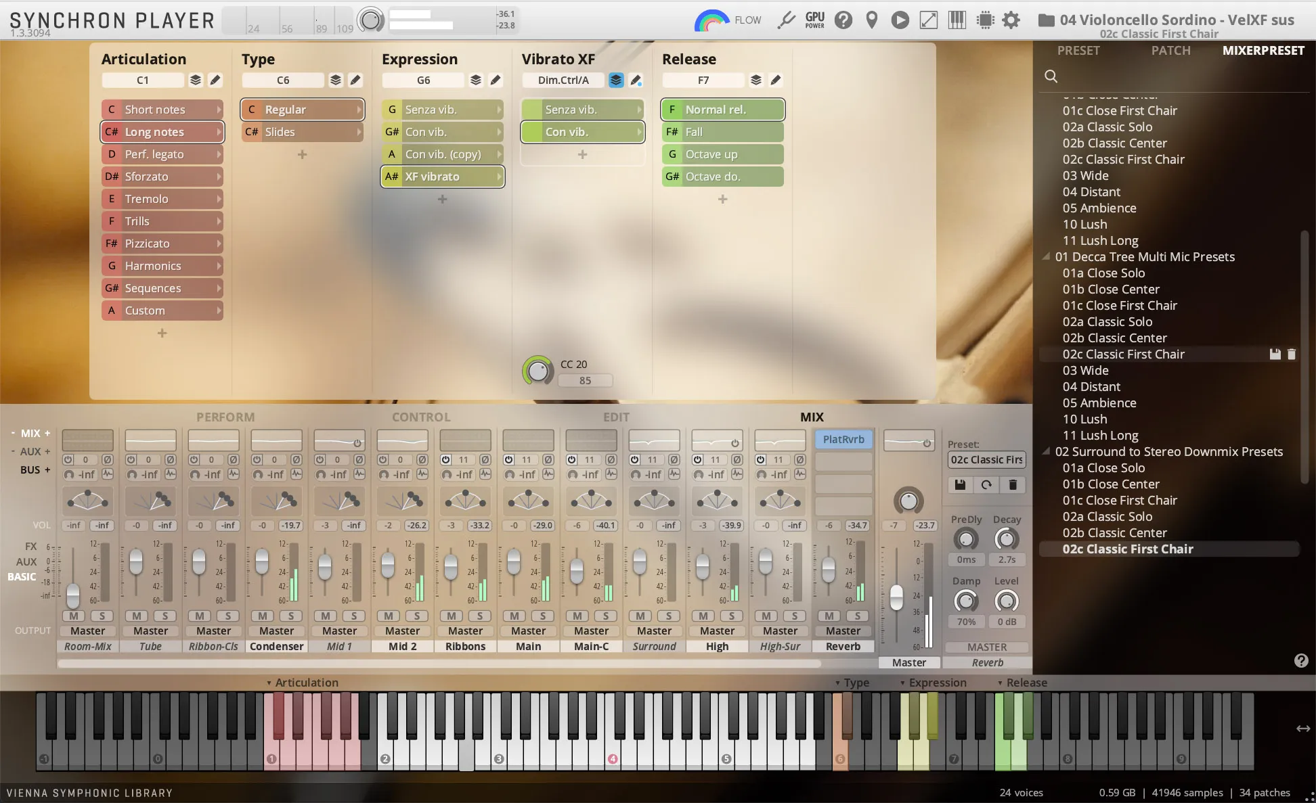Mute the Ribbons channel
The height and width of the screenshot is (803, 1316).
(x=452, y=616)
